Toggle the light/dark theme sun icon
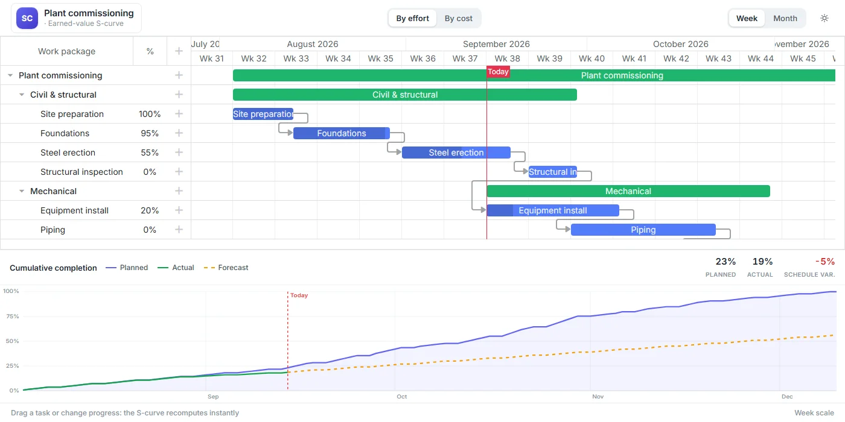Screen dimensions: 845x422 824,18
